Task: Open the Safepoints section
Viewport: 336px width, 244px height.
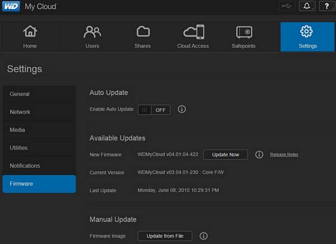Action: (x=244, y=37)
